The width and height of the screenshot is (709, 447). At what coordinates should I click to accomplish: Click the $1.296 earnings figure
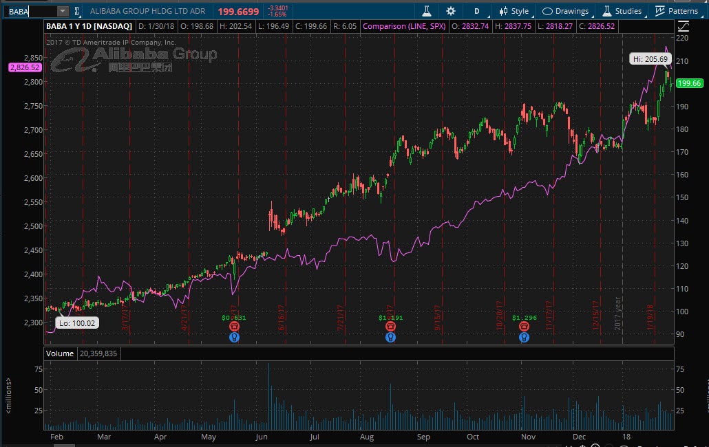[525, 318]
